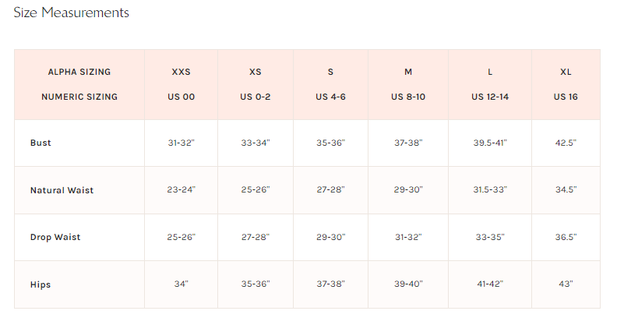The height and width of the screenshot is (332, 624).
Task: Click the 31-32" bust value for XXS
Action: click(181, 143)
